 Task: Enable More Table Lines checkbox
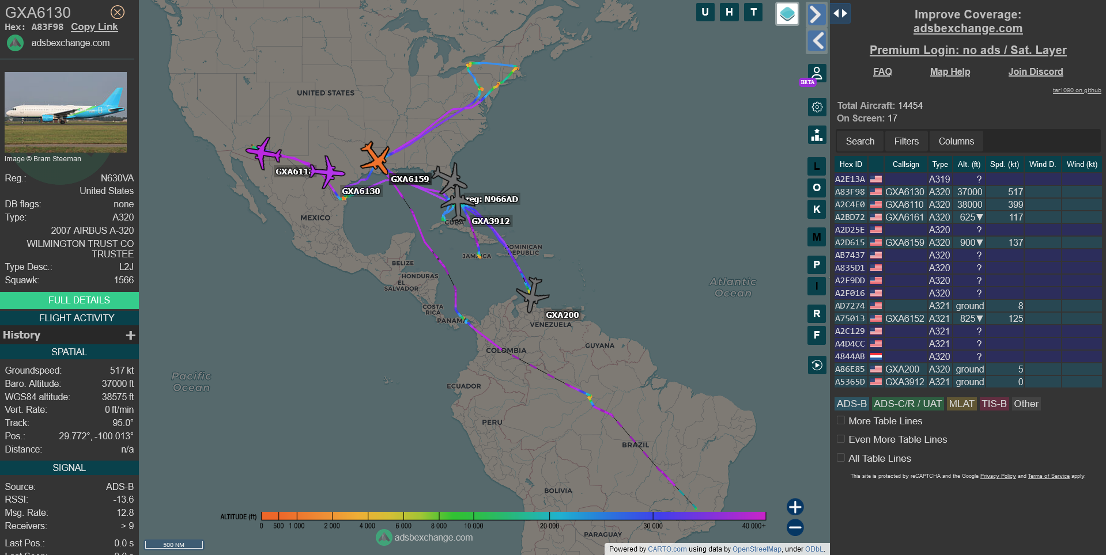pos(841,421)
